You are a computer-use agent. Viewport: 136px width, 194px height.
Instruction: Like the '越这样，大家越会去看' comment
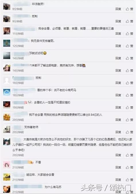click(129, 180)
